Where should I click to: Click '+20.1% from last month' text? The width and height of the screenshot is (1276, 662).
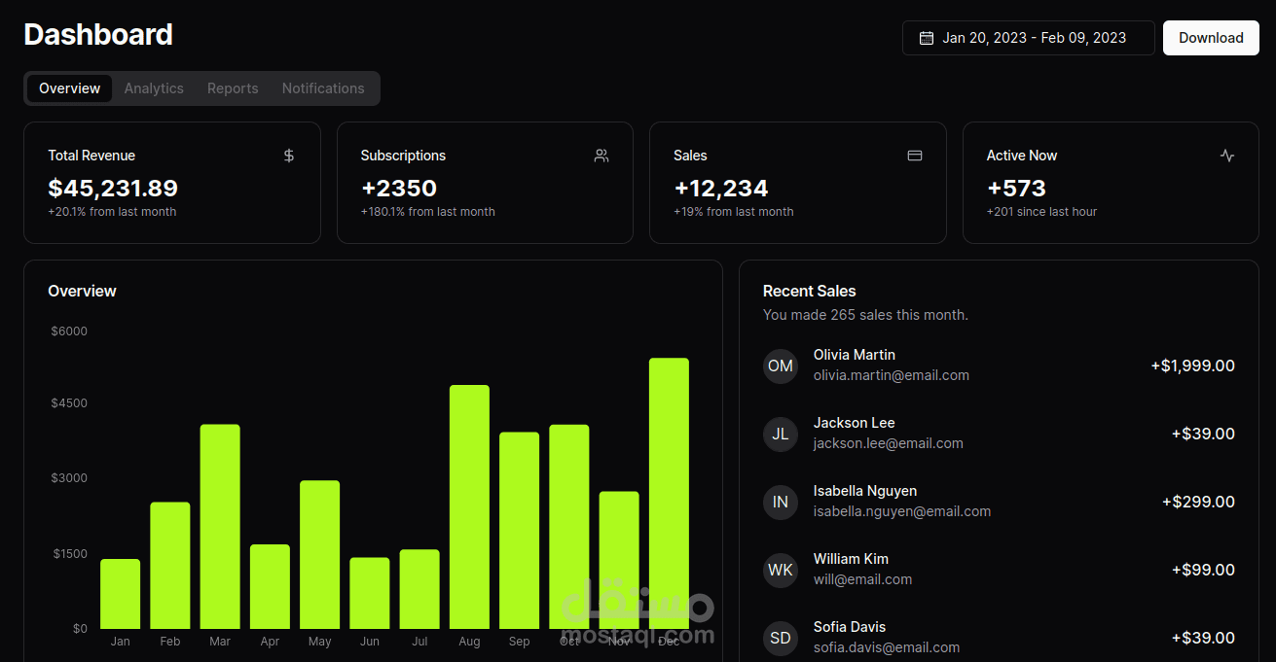coord(112,212)
